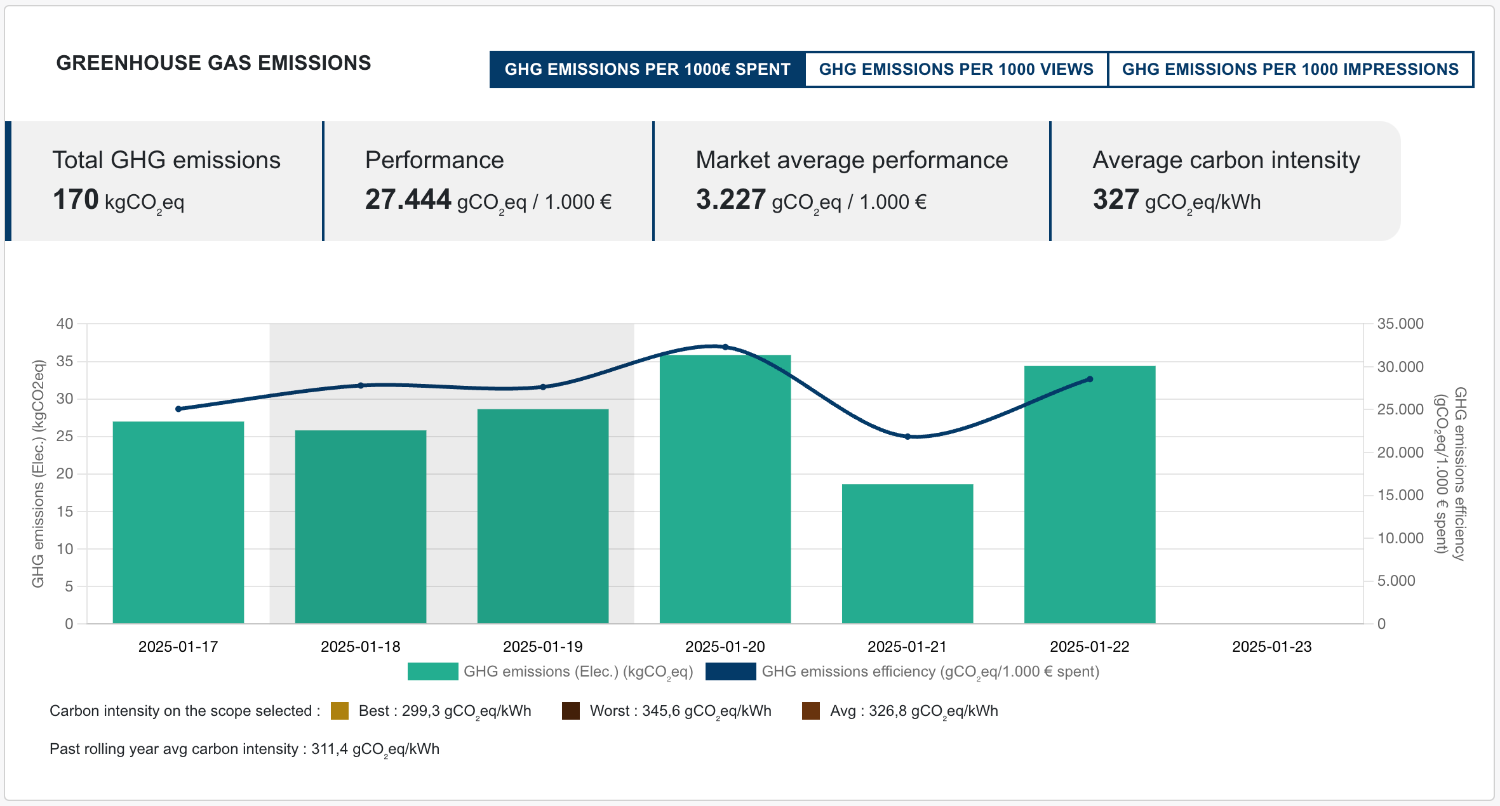This screenshot has height=806, width=1500.
Task: Click the Worst carbon intensity color swatch
Action: coord(571,711)
